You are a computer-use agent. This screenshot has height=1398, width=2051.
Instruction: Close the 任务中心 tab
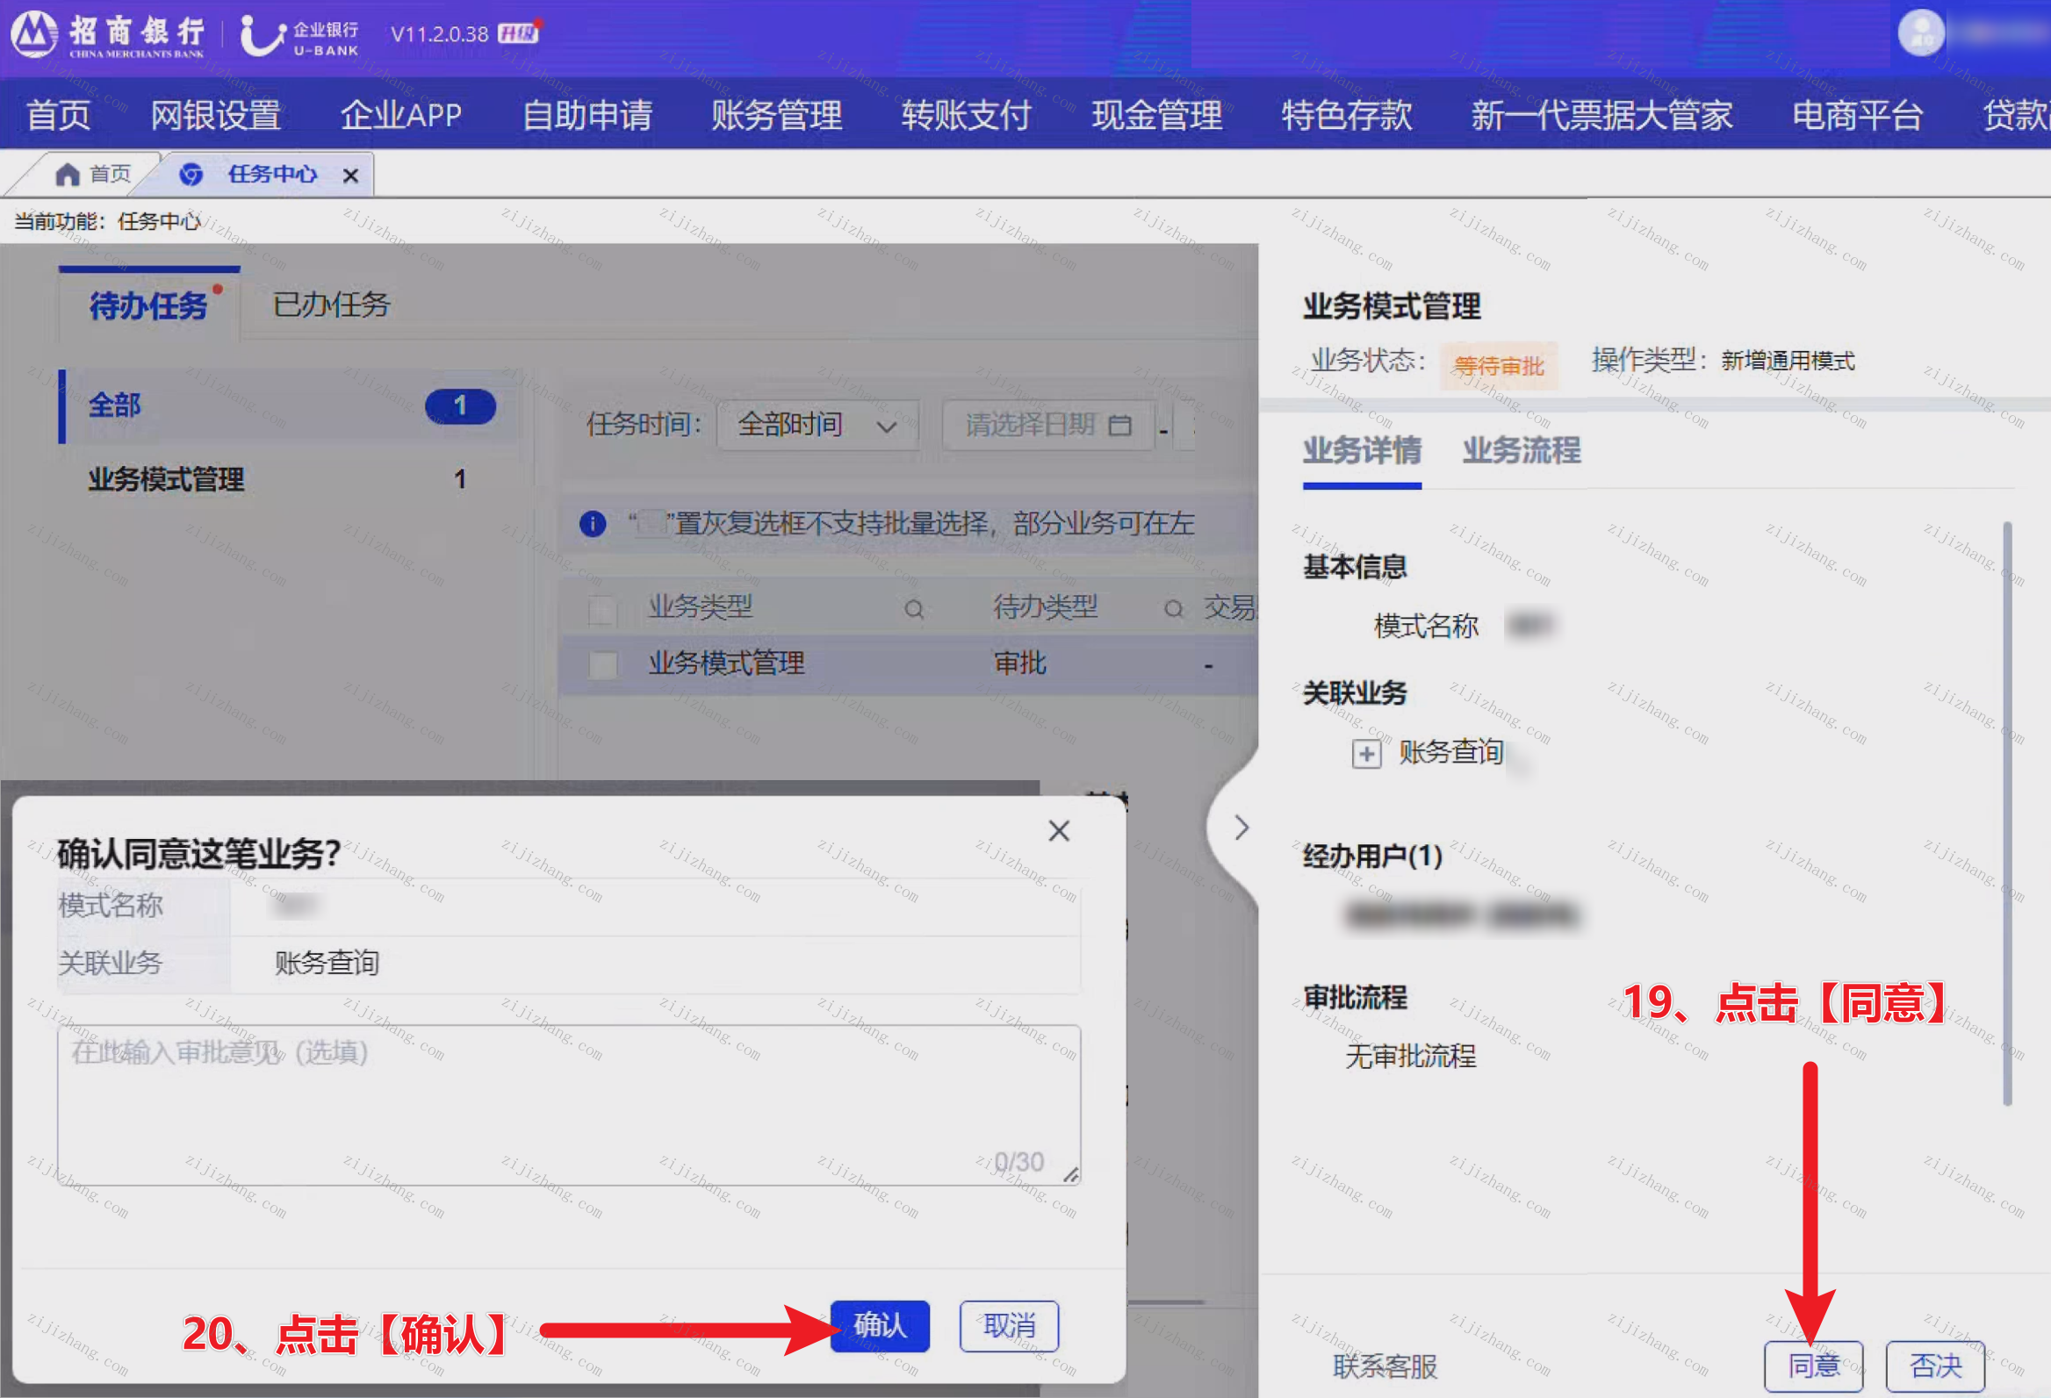pos(350,176)
